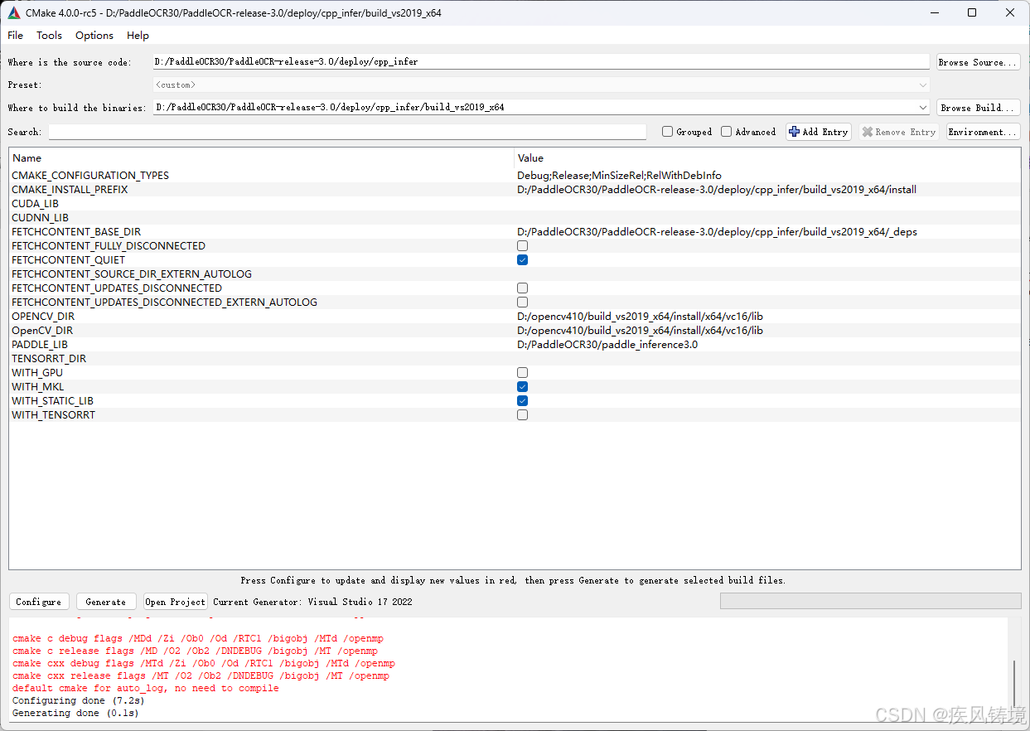1030x731 pixels.
Task: Open the File menu
Action: point(16,36)
